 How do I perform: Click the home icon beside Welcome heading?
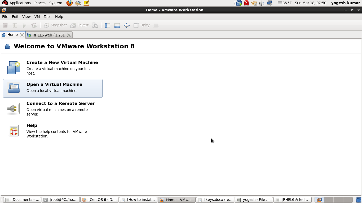coord(7,46)
